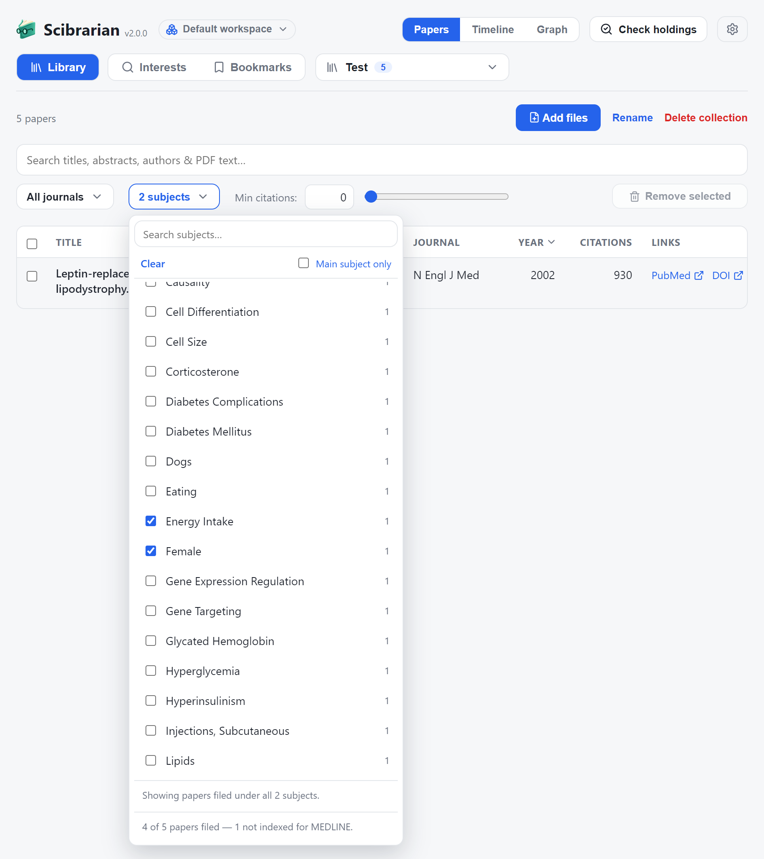Sort by the YEAR column chevron
The width and height of the screenshot is (764, 859).
point(551,242)
